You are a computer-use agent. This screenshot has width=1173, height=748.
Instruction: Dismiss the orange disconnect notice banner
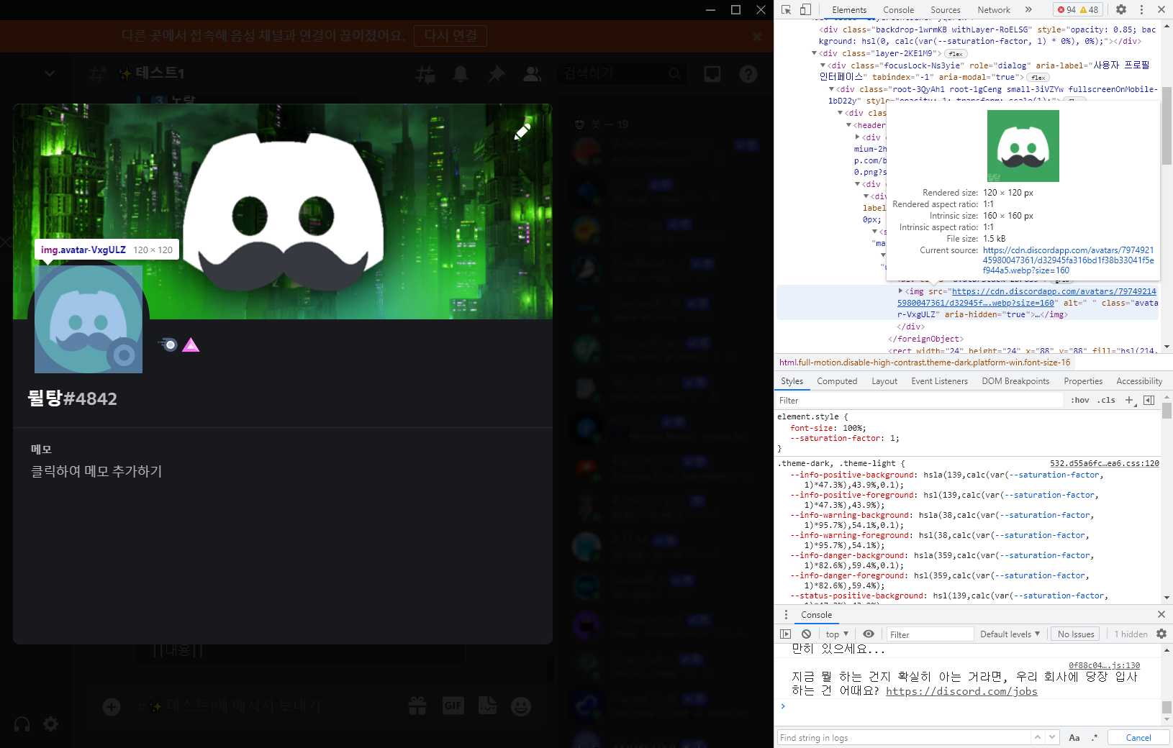757,36
